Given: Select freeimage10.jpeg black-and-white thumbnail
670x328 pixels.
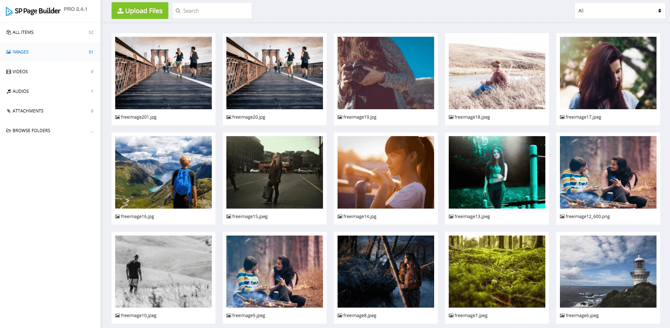Looking at the screenshot, I should pyautogui.click(x=163, y=272).
